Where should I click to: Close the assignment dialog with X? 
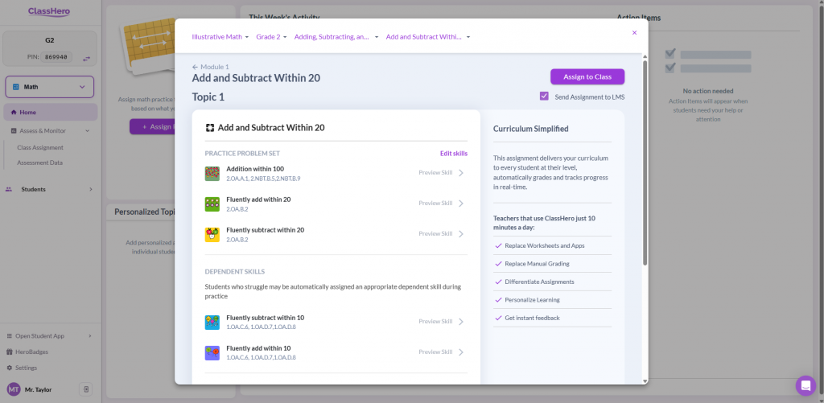pyautogui.click(x=634, y=33)
